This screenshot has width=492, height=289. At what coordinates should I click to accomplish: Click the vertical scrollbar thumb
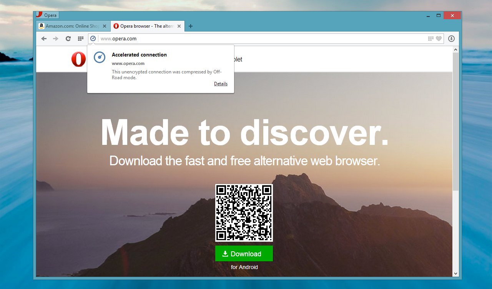456,121
